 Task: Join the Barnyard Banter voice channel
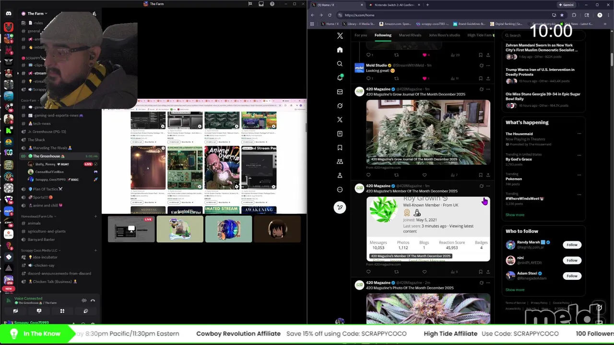tap(41, 240)
